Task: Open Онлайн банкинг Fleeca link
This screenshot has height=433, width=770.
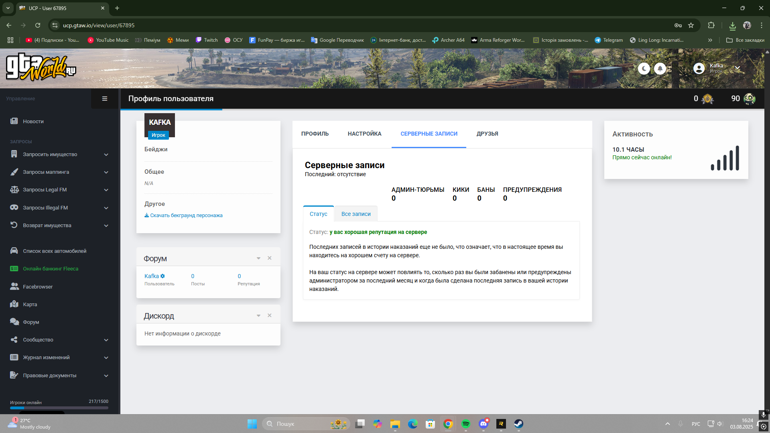Action: tap(51, 269)
